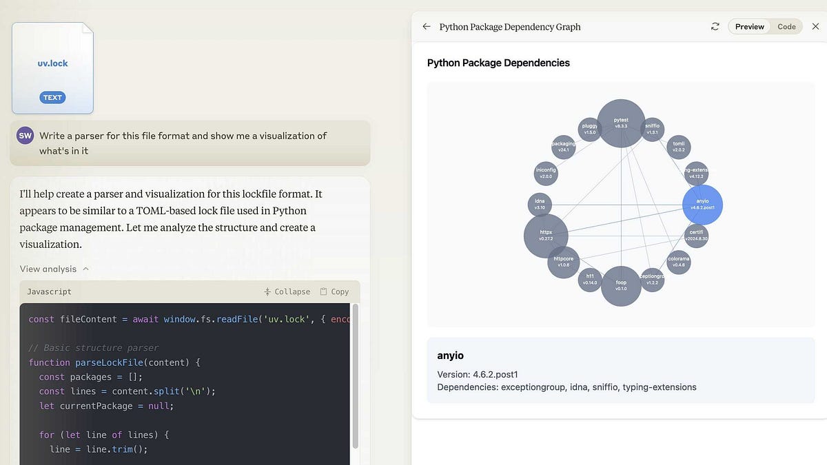827x465 pixels.
Task: Select the pluggy node in the graph
Action: (x=590, y=129)
